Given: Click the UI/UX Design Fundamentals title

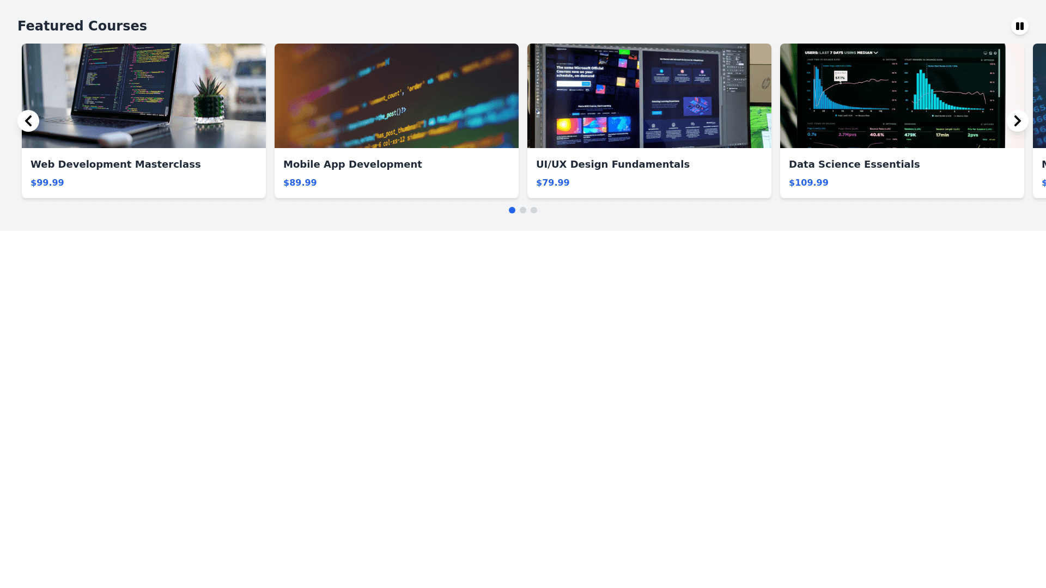Looking at the screenshot, I should (613, 164).
